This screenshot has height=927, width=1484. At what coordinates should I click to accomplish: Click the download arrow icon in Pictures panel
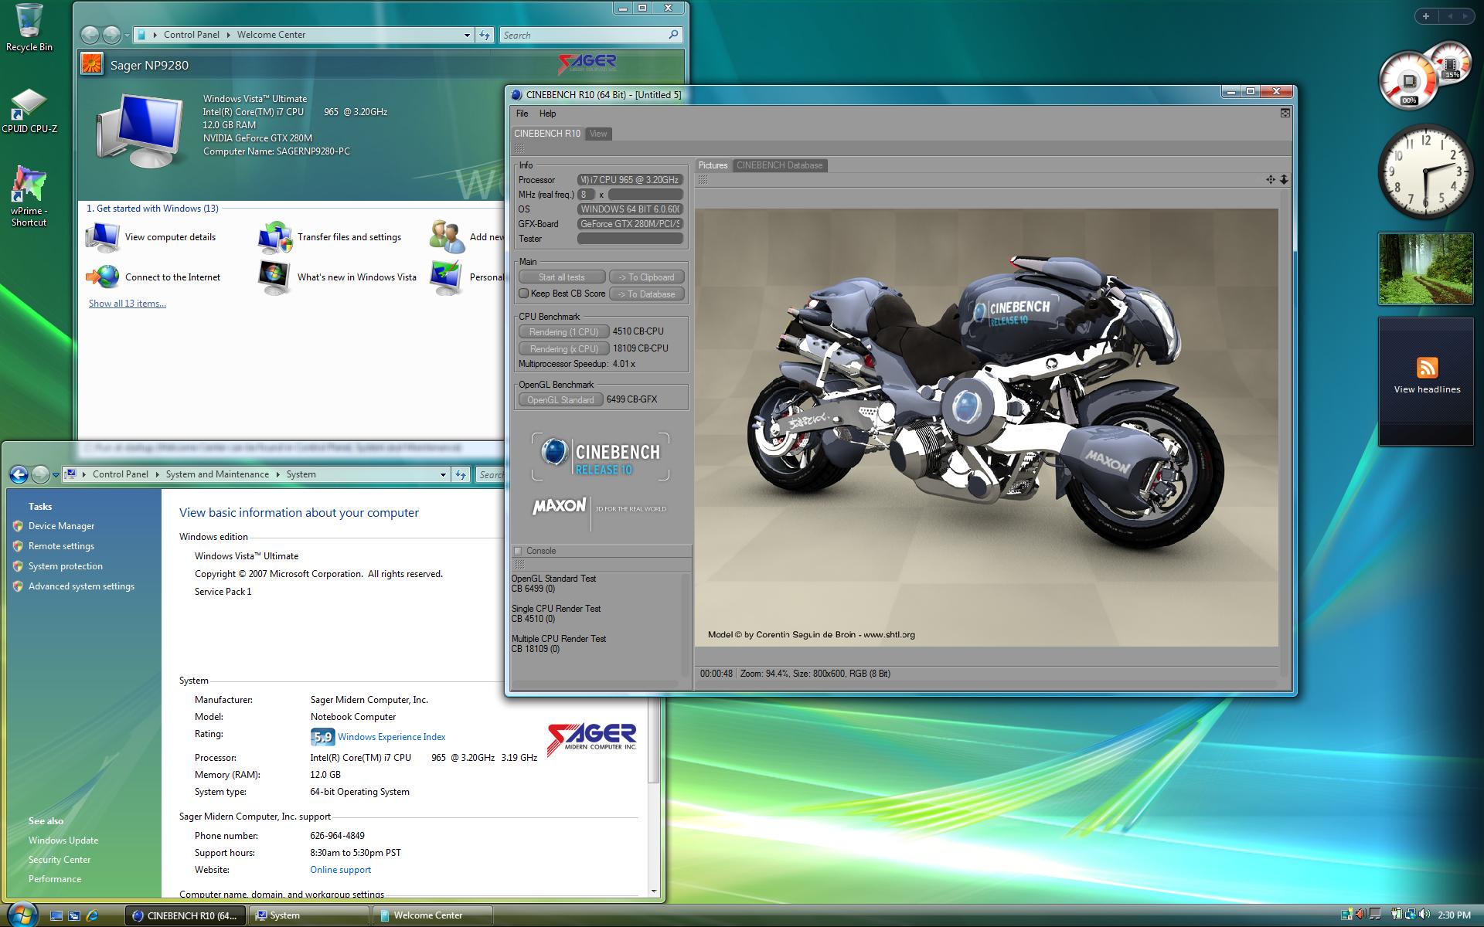1284,179
